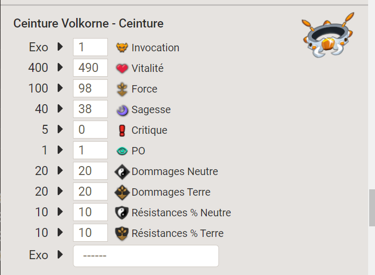
Task: Click the teal eye PO icon
Action: click(122, 151)
